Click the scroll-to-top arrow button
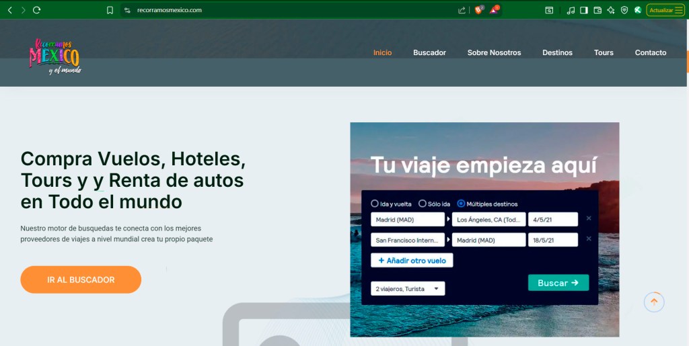Viewport: 689px width, 346px height. coord(654,302)
